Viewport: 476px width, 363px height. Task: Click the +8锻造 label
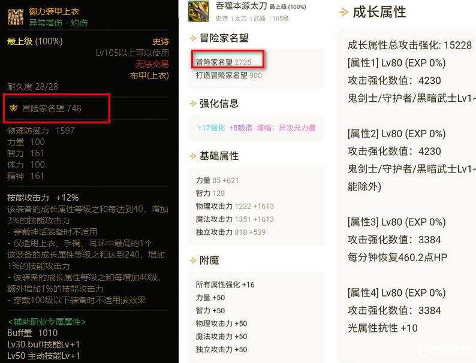(x=241, y=128)
